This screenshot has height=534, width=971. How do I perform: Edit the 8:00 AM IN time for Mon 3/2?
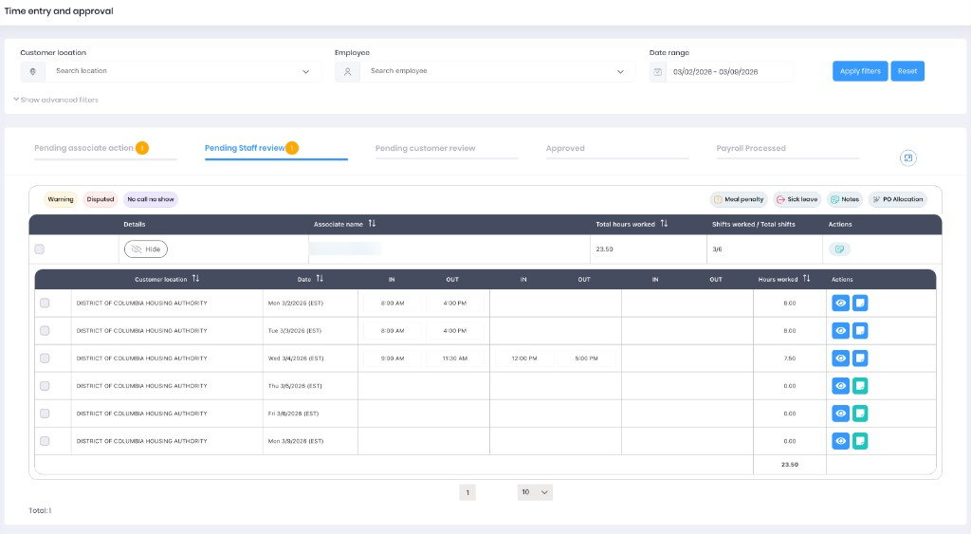393,304
